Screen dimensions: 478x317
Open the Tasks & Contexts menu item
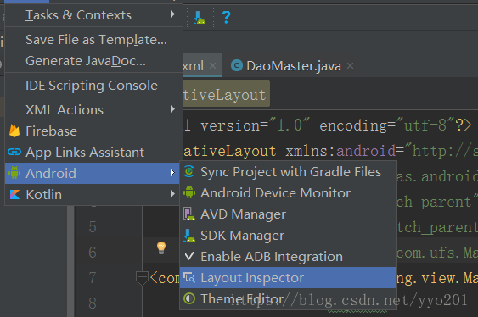94,15
